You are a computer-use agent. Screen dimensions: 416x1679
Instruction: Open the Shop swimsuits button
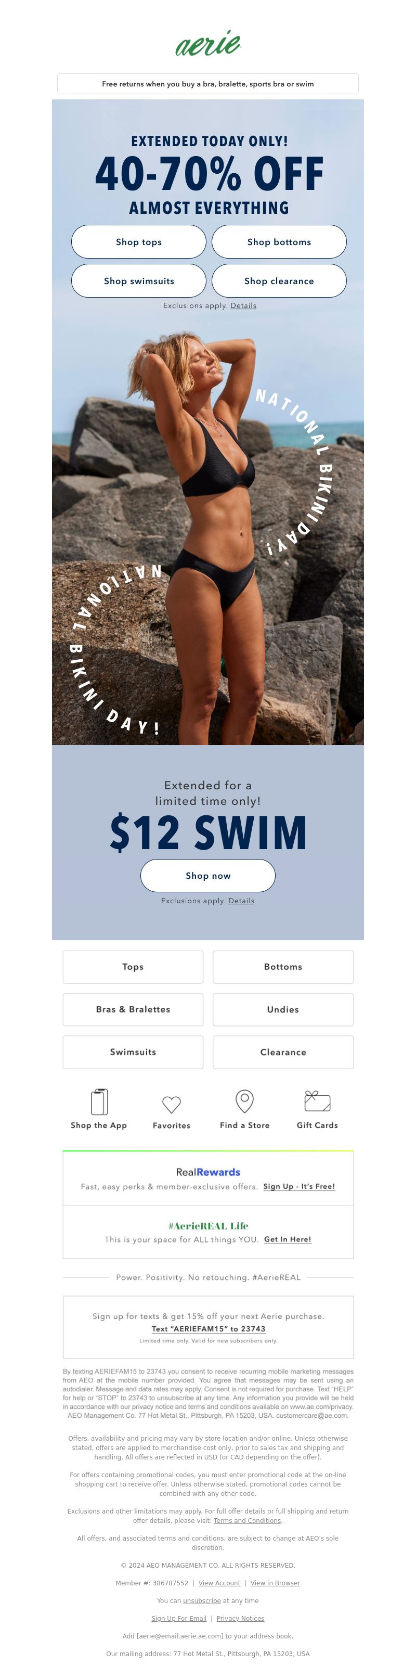[x=139, y=281]
